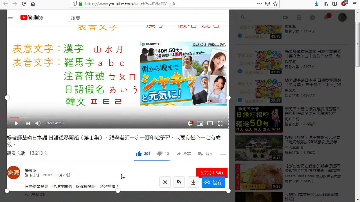The image size is (360, 202).
Task: Toggle theater mode
Action: coord(210,123)
